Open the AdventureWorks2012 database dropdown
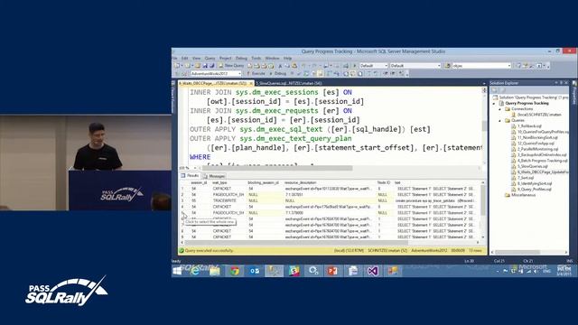The height and width of the screenshot is (325, 578). (x=216, y=74)
